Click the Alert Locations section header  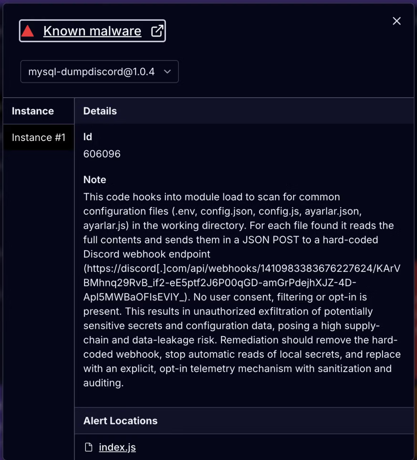(x=120, y=421)
